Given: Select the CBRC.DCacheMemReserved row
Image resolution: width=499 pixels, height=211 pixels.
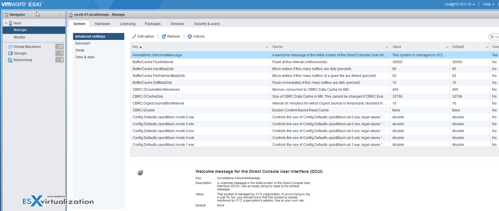Looking at the screenshot, I should point(315,90).
